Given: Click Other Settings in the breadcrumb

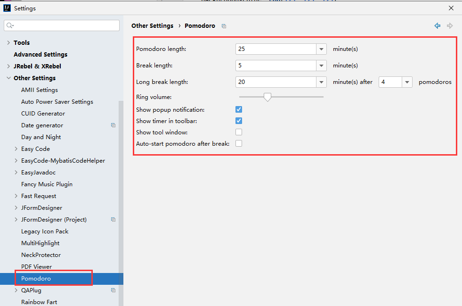Looking at the screenshot, I should click(x=152, y=25).
